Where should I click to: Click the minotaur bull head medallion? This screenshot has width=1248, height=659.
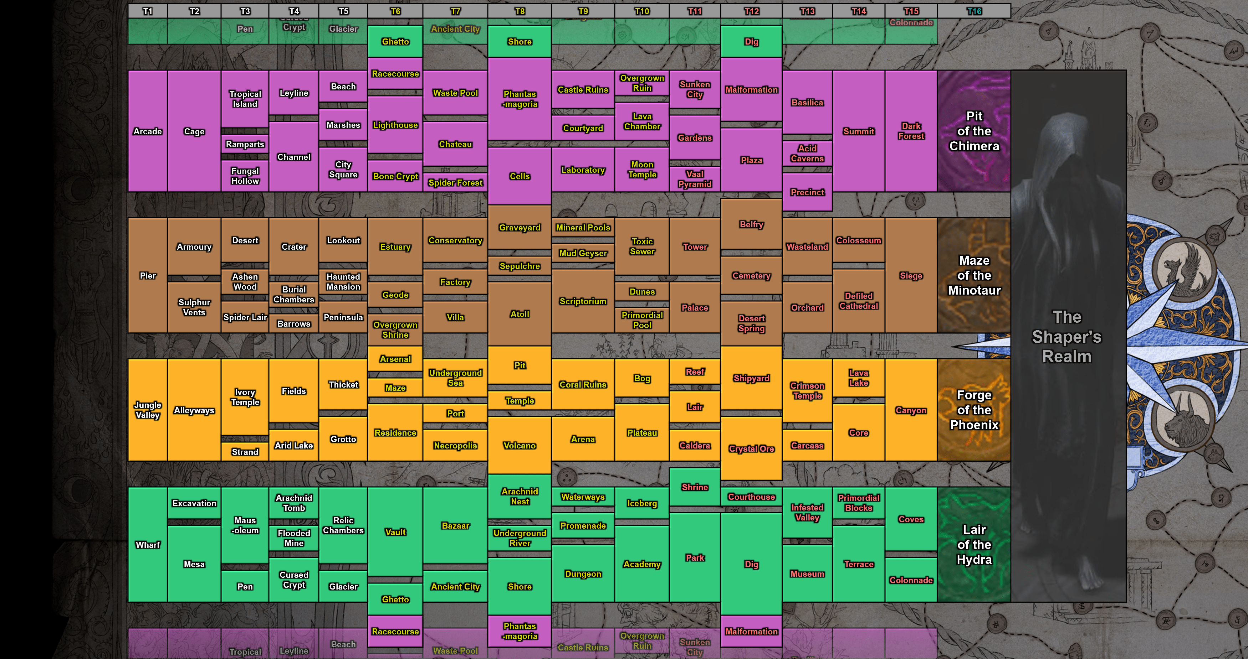[x=1183, y=420]
